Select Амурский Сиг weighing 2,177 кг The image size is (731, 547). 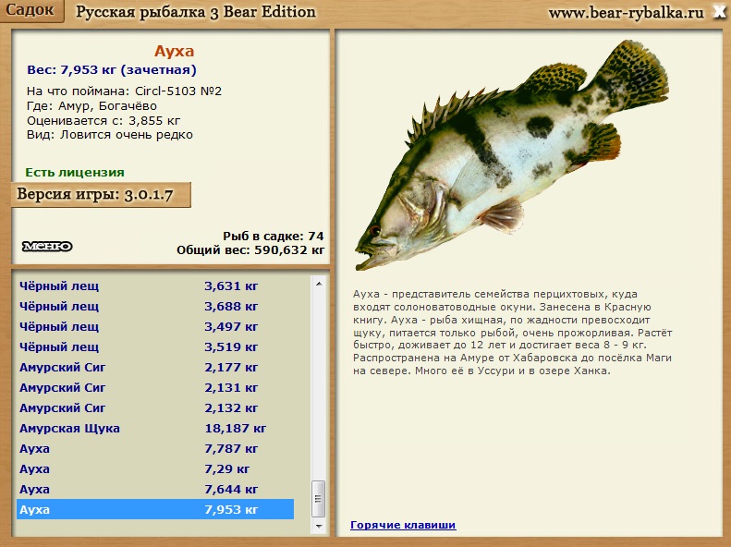[x=155, y=367]
